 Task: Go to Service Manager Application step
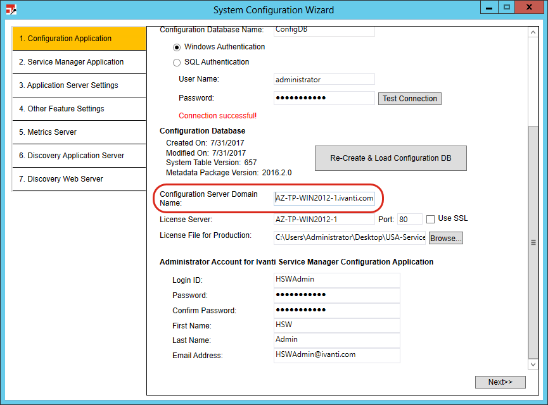click(79, 62)
